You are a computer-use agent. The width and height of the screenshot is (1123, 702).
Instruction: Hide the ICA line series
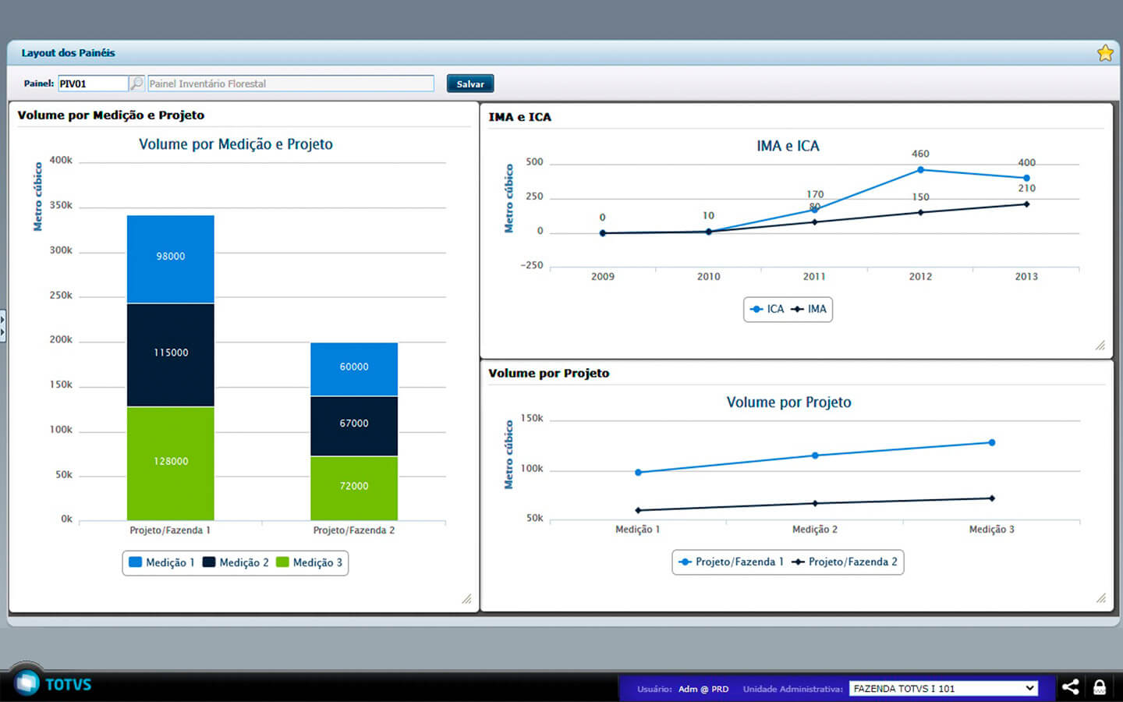(767, 310)
